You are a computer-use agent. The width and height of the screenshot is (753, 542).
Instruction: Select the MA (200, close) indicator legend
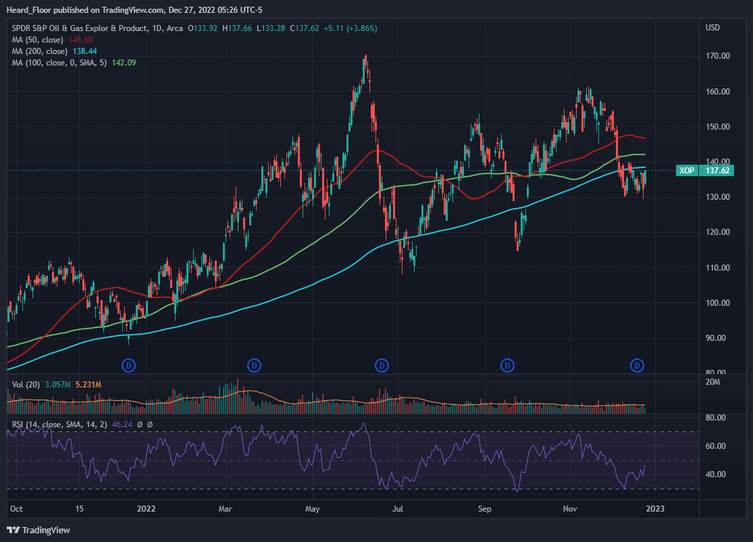point(39,51)
